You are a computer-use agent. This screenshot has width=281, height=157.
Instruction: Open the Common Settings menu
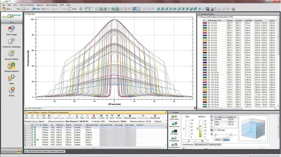point(27,5)
